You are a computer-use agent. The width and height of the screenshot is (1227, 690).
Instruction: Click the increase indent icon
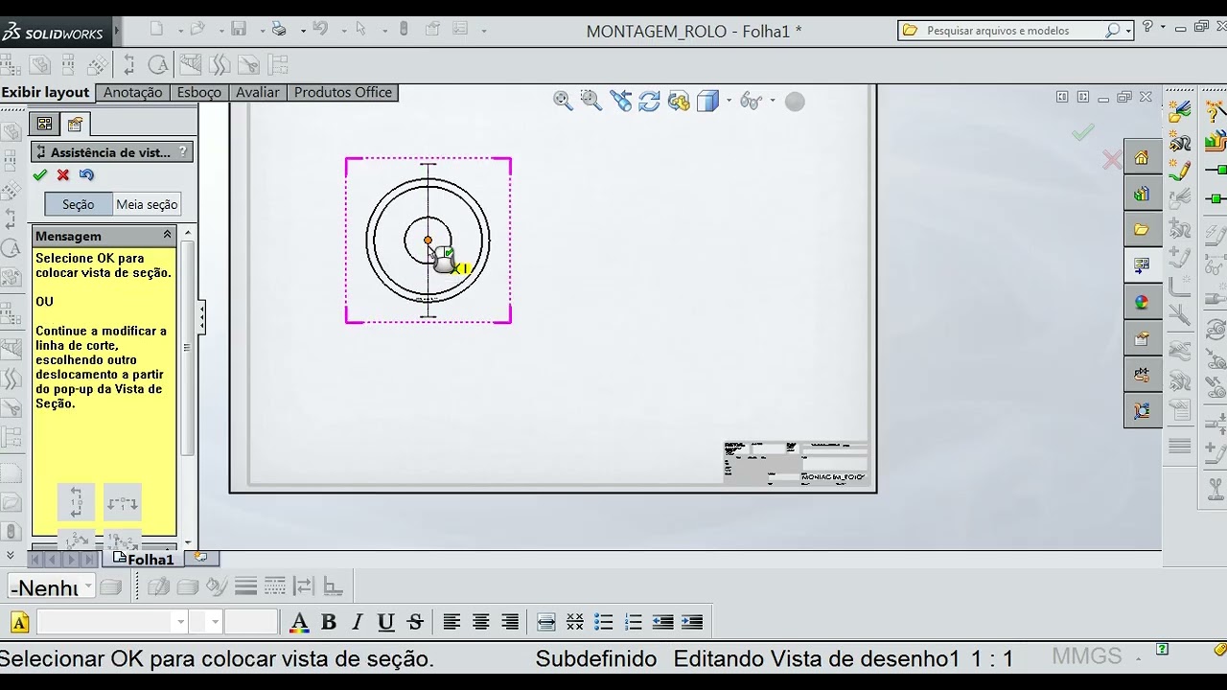tap(691, 623)
